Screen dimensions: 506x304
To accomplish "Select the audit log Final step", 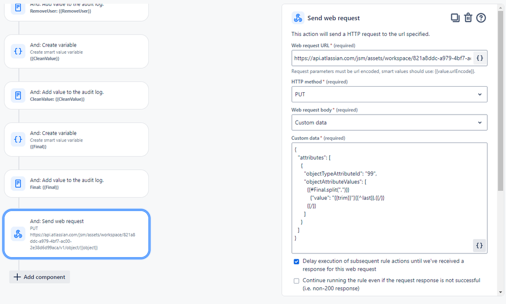I will 76,183.
